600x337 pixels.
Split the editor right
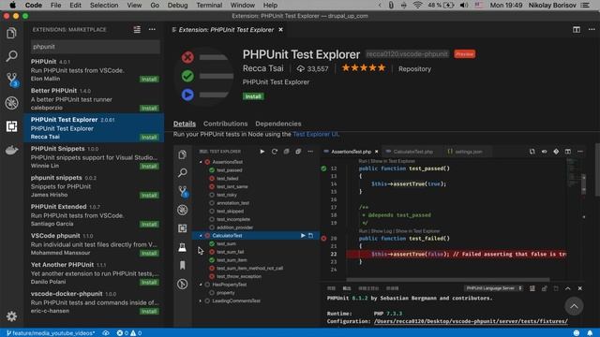pyautogui.click(x=577, y=29)
